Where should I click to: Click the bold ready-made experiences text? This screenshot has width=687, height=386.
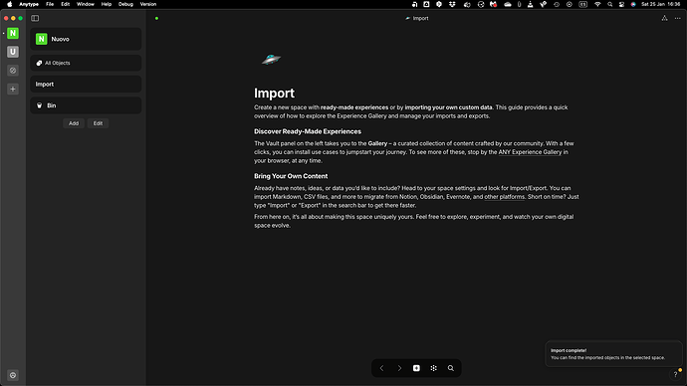[x=354, y=107]
